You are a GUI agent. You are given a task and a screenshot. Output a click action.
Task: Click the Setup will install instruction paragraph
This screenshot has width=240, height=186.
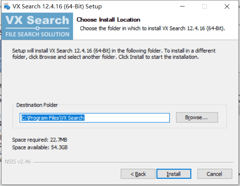114,54
